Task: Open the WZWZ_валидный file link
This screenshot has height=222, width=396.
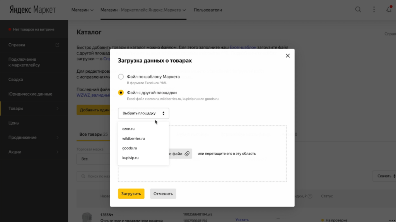Action: 93,95
